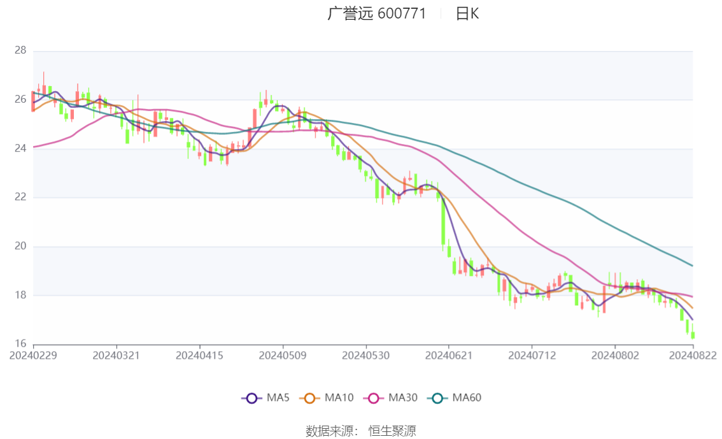Screen dimensions: 722x439
Task: Click the 广誉远 600771 stock title
Action: click(x=377, y=13)
